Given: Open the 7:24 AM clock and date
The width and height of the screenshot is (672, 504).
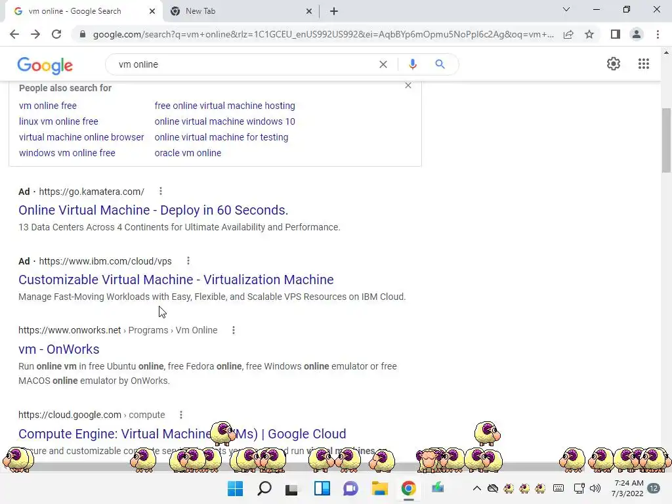Looking at the screenshot, I should (x=627, y=488).
